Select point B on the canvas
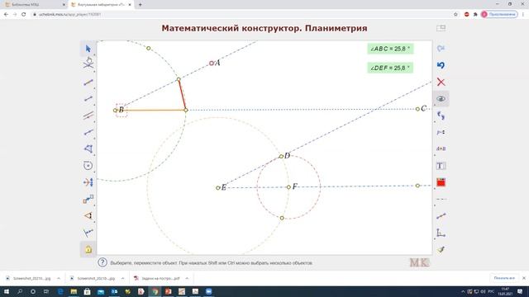The image size is (529, 297). coord(116,110)
